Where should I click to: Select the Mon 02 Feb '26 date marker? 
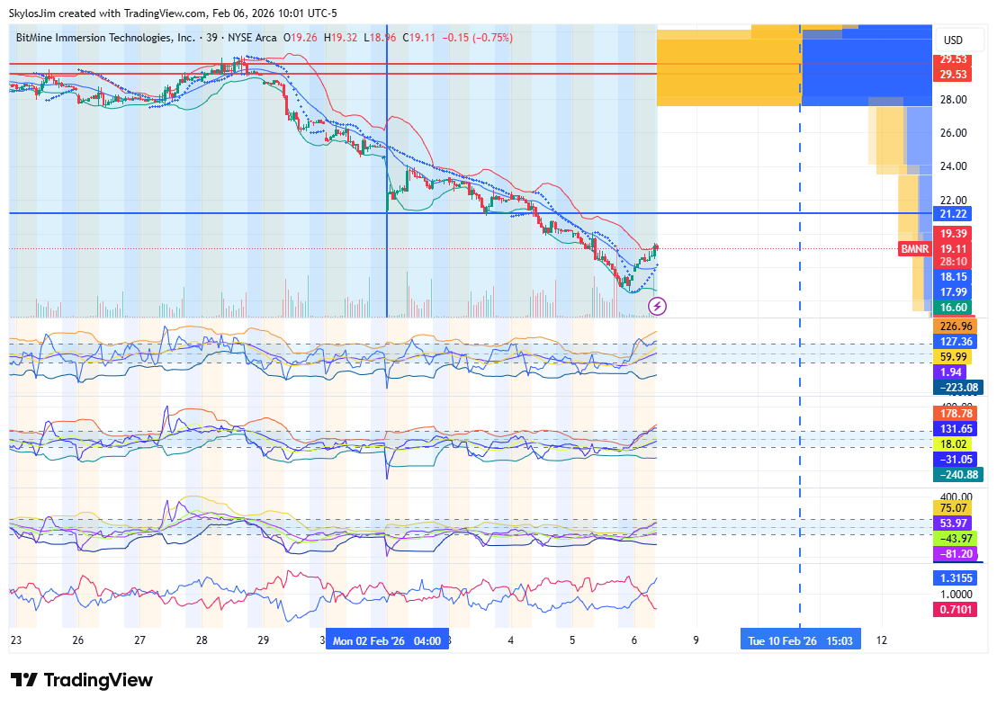coord(387,641)
